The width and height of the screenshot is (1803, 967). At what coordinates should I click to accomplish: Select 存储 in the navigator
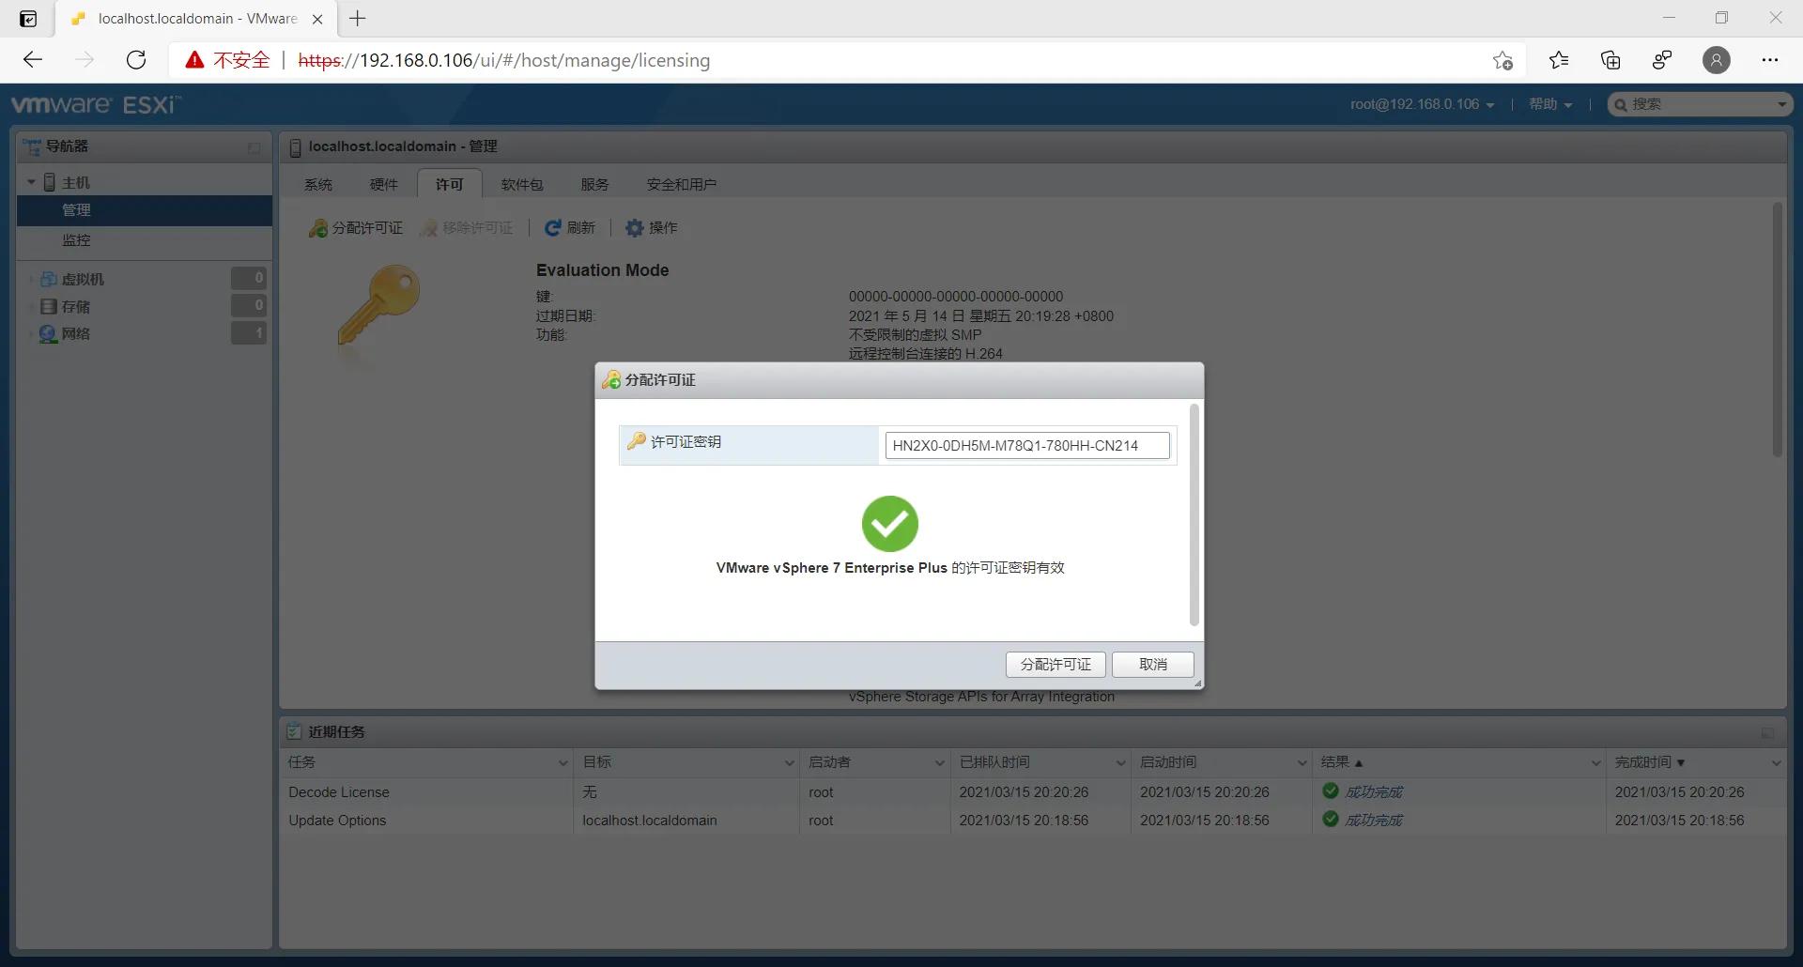(x=75, y=306)
